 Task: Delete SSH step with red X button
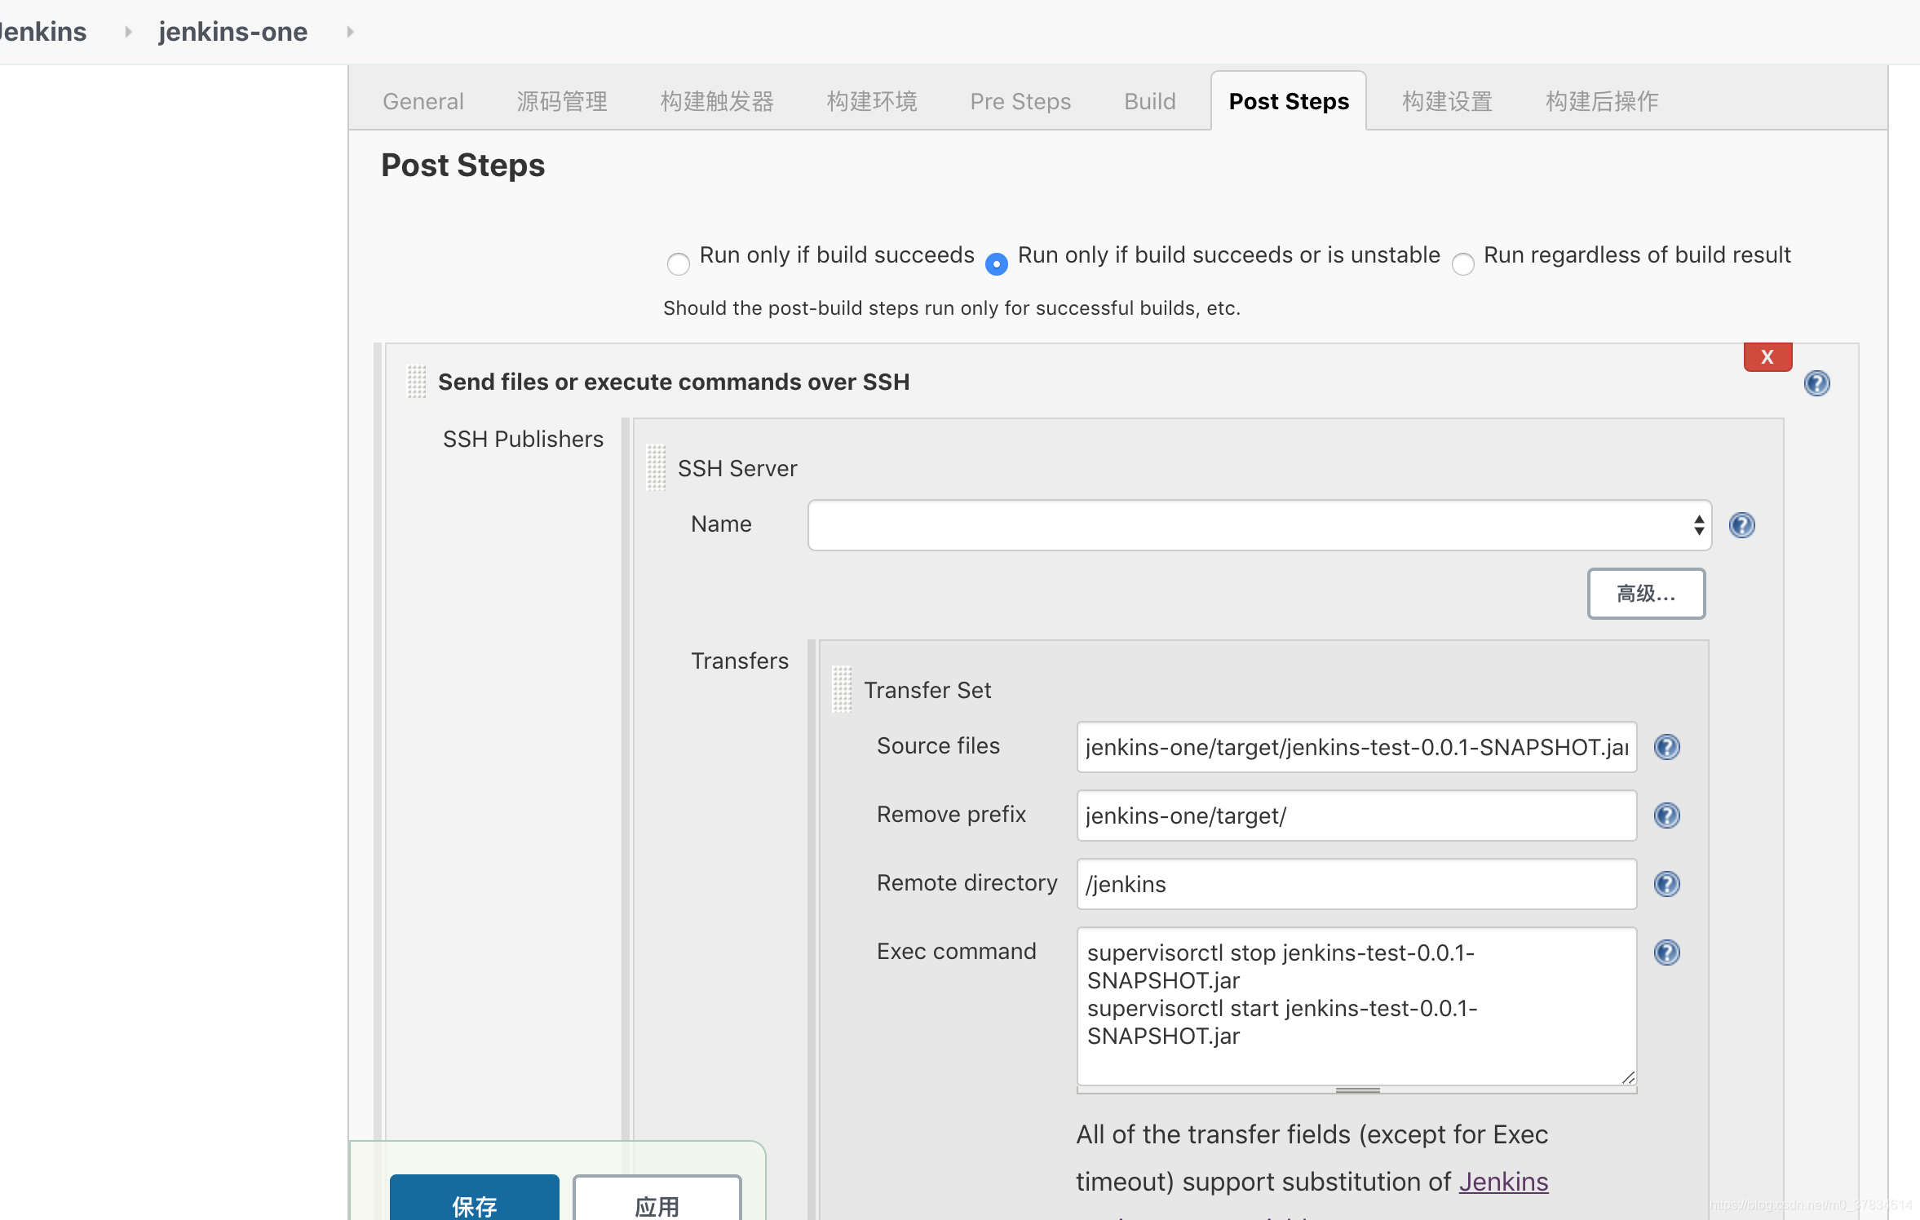(x=1767, y=357)
